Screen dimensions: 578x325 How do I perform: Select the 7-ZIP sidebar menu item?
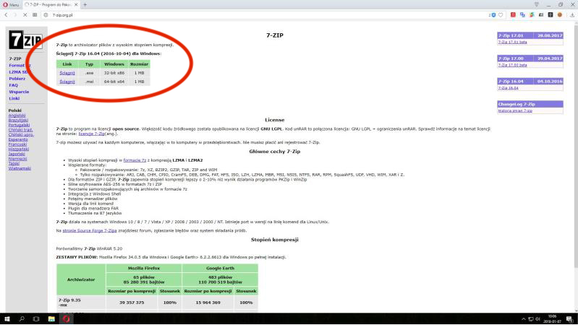click(x=15, y=59)
